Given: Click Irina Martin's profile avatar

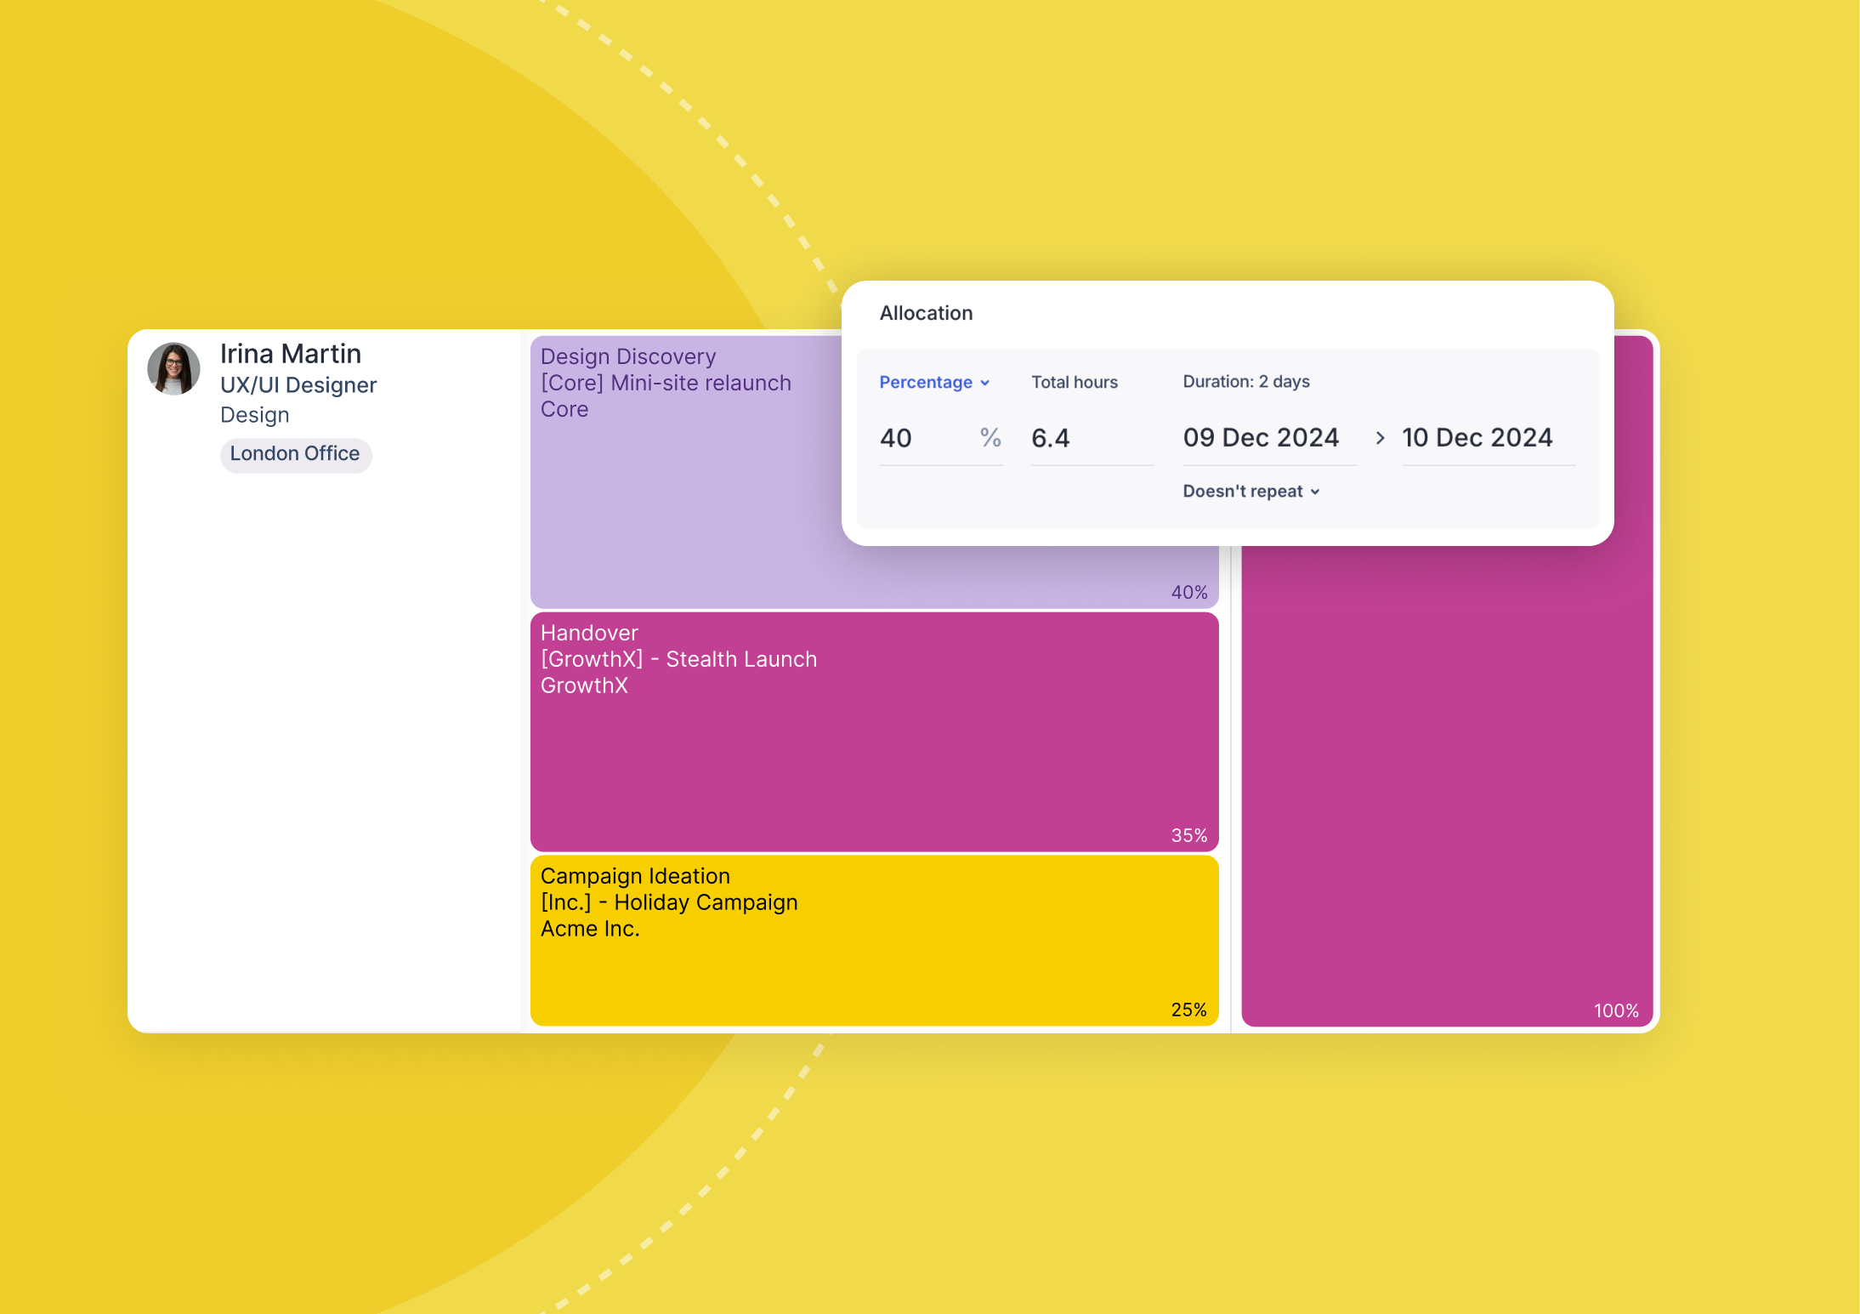Looking at the screenshot, I should (173, 369).
